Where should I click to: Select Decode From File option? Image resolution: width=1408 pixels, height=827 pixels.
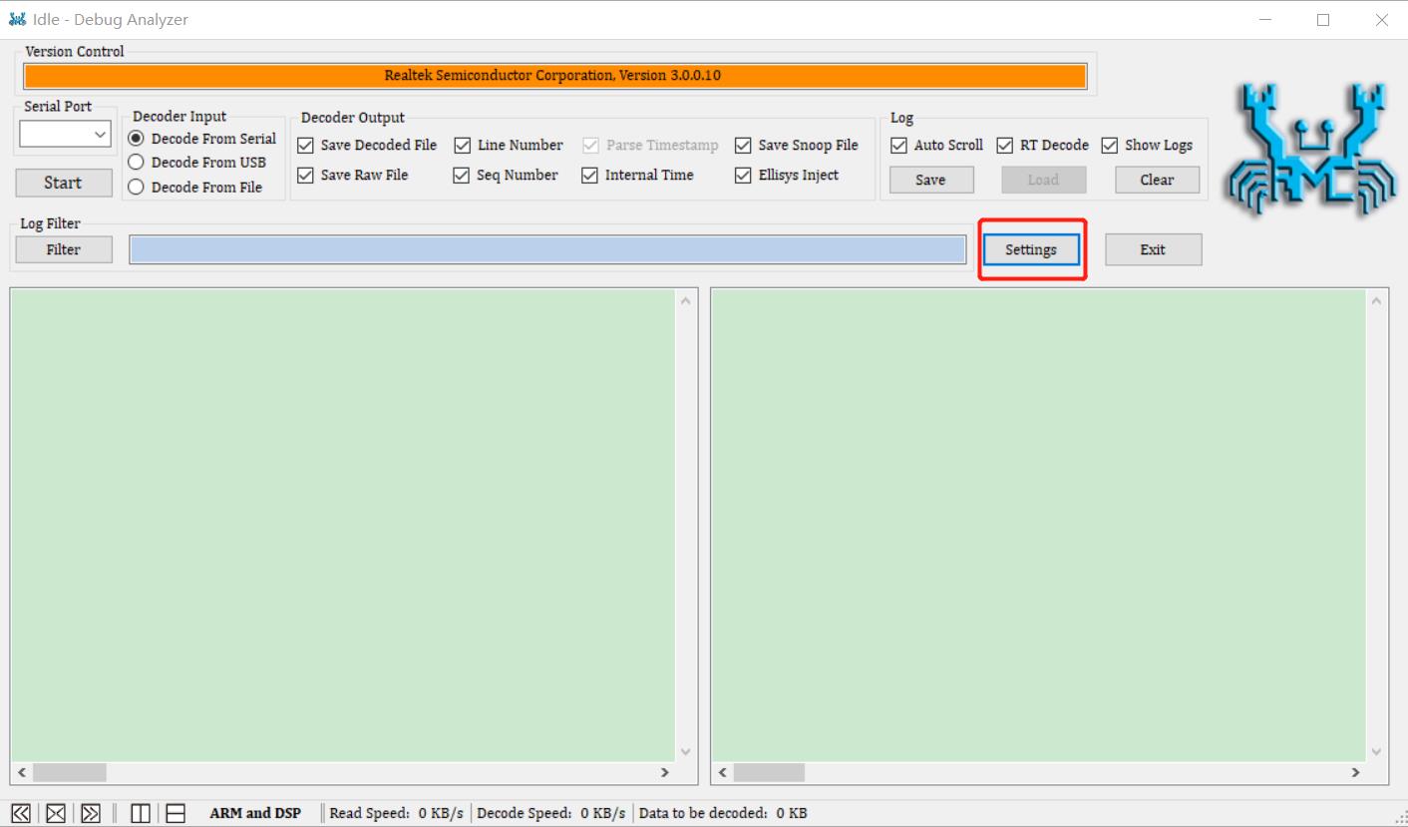(196, 187)
